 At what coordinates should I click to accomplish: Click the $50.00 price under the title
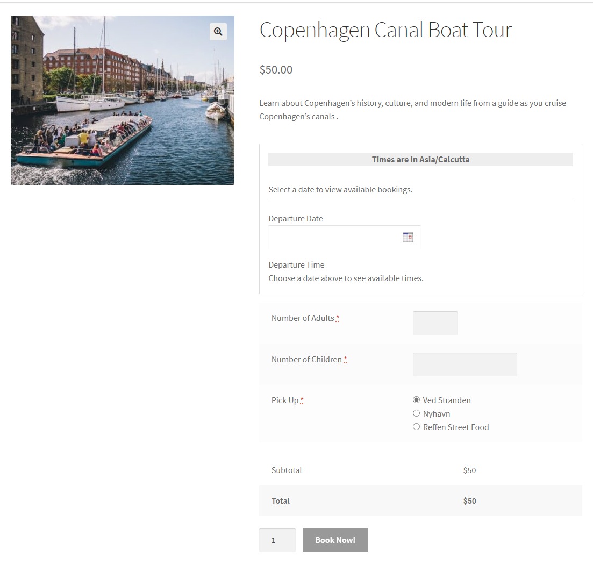tap(276, 69)
